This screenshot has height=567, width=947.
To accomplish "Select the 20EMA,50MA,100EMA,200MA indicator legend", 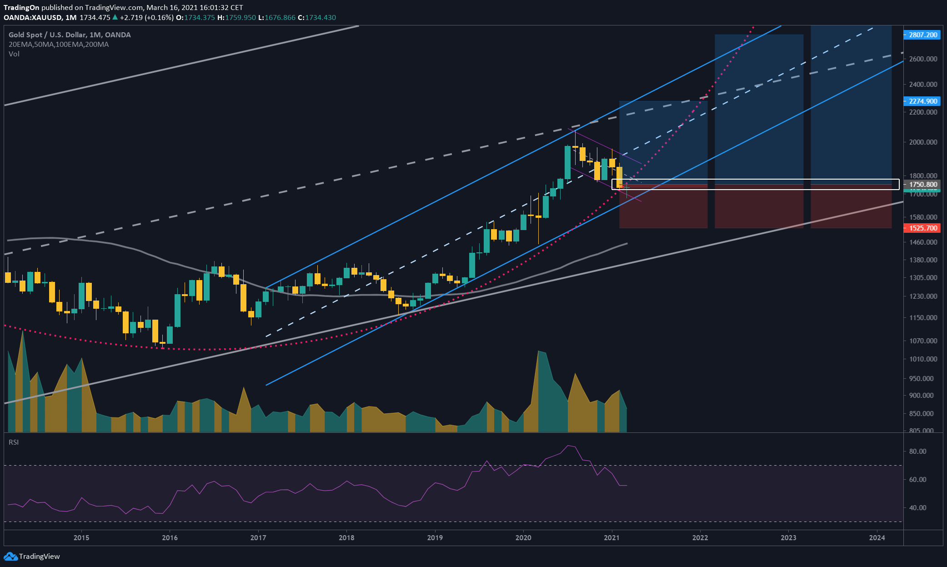I will pyautogui.click(x=59, y=44).
